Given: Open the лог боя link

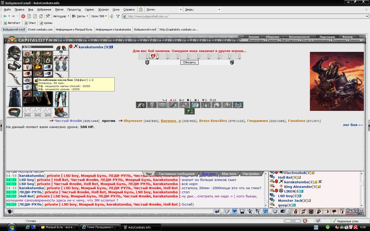Looking at the screenshot, I should click(x=353, y=125).
